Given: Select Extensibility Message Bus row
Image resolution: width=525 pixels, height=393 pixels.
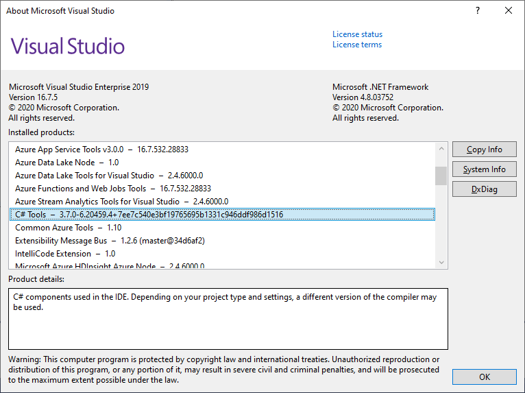Looking at the screenshot, I should [x=222, y=241].
